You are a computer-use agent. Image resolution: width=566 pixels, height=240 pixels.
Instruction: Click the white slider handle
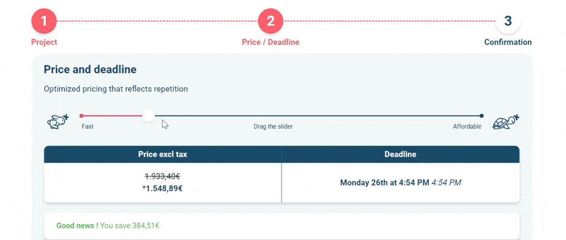149,116
